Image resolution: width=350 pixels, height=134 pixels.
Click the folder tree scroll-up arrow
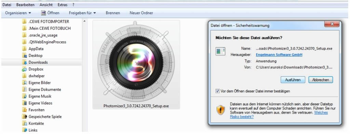[x=84, y=21]
